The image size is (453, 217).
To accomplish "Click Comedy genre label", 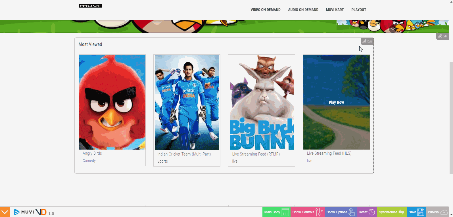I will (89, 161).
